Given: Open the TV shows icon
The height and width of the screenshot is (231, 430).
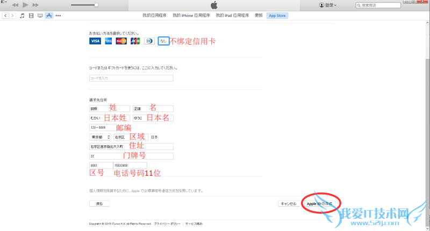Looking at the screenshot, I should pyautogui.click(x=40, y=16).
